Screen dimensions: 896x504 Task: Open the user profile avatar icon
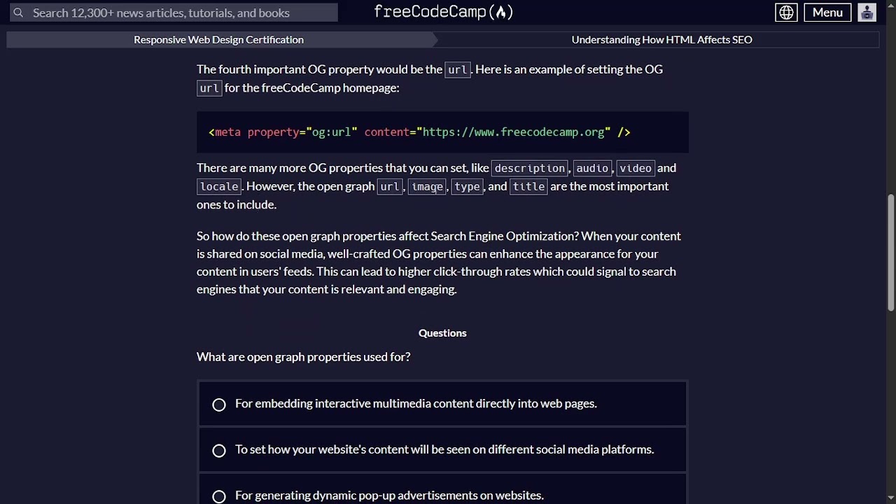click(867, 13)
